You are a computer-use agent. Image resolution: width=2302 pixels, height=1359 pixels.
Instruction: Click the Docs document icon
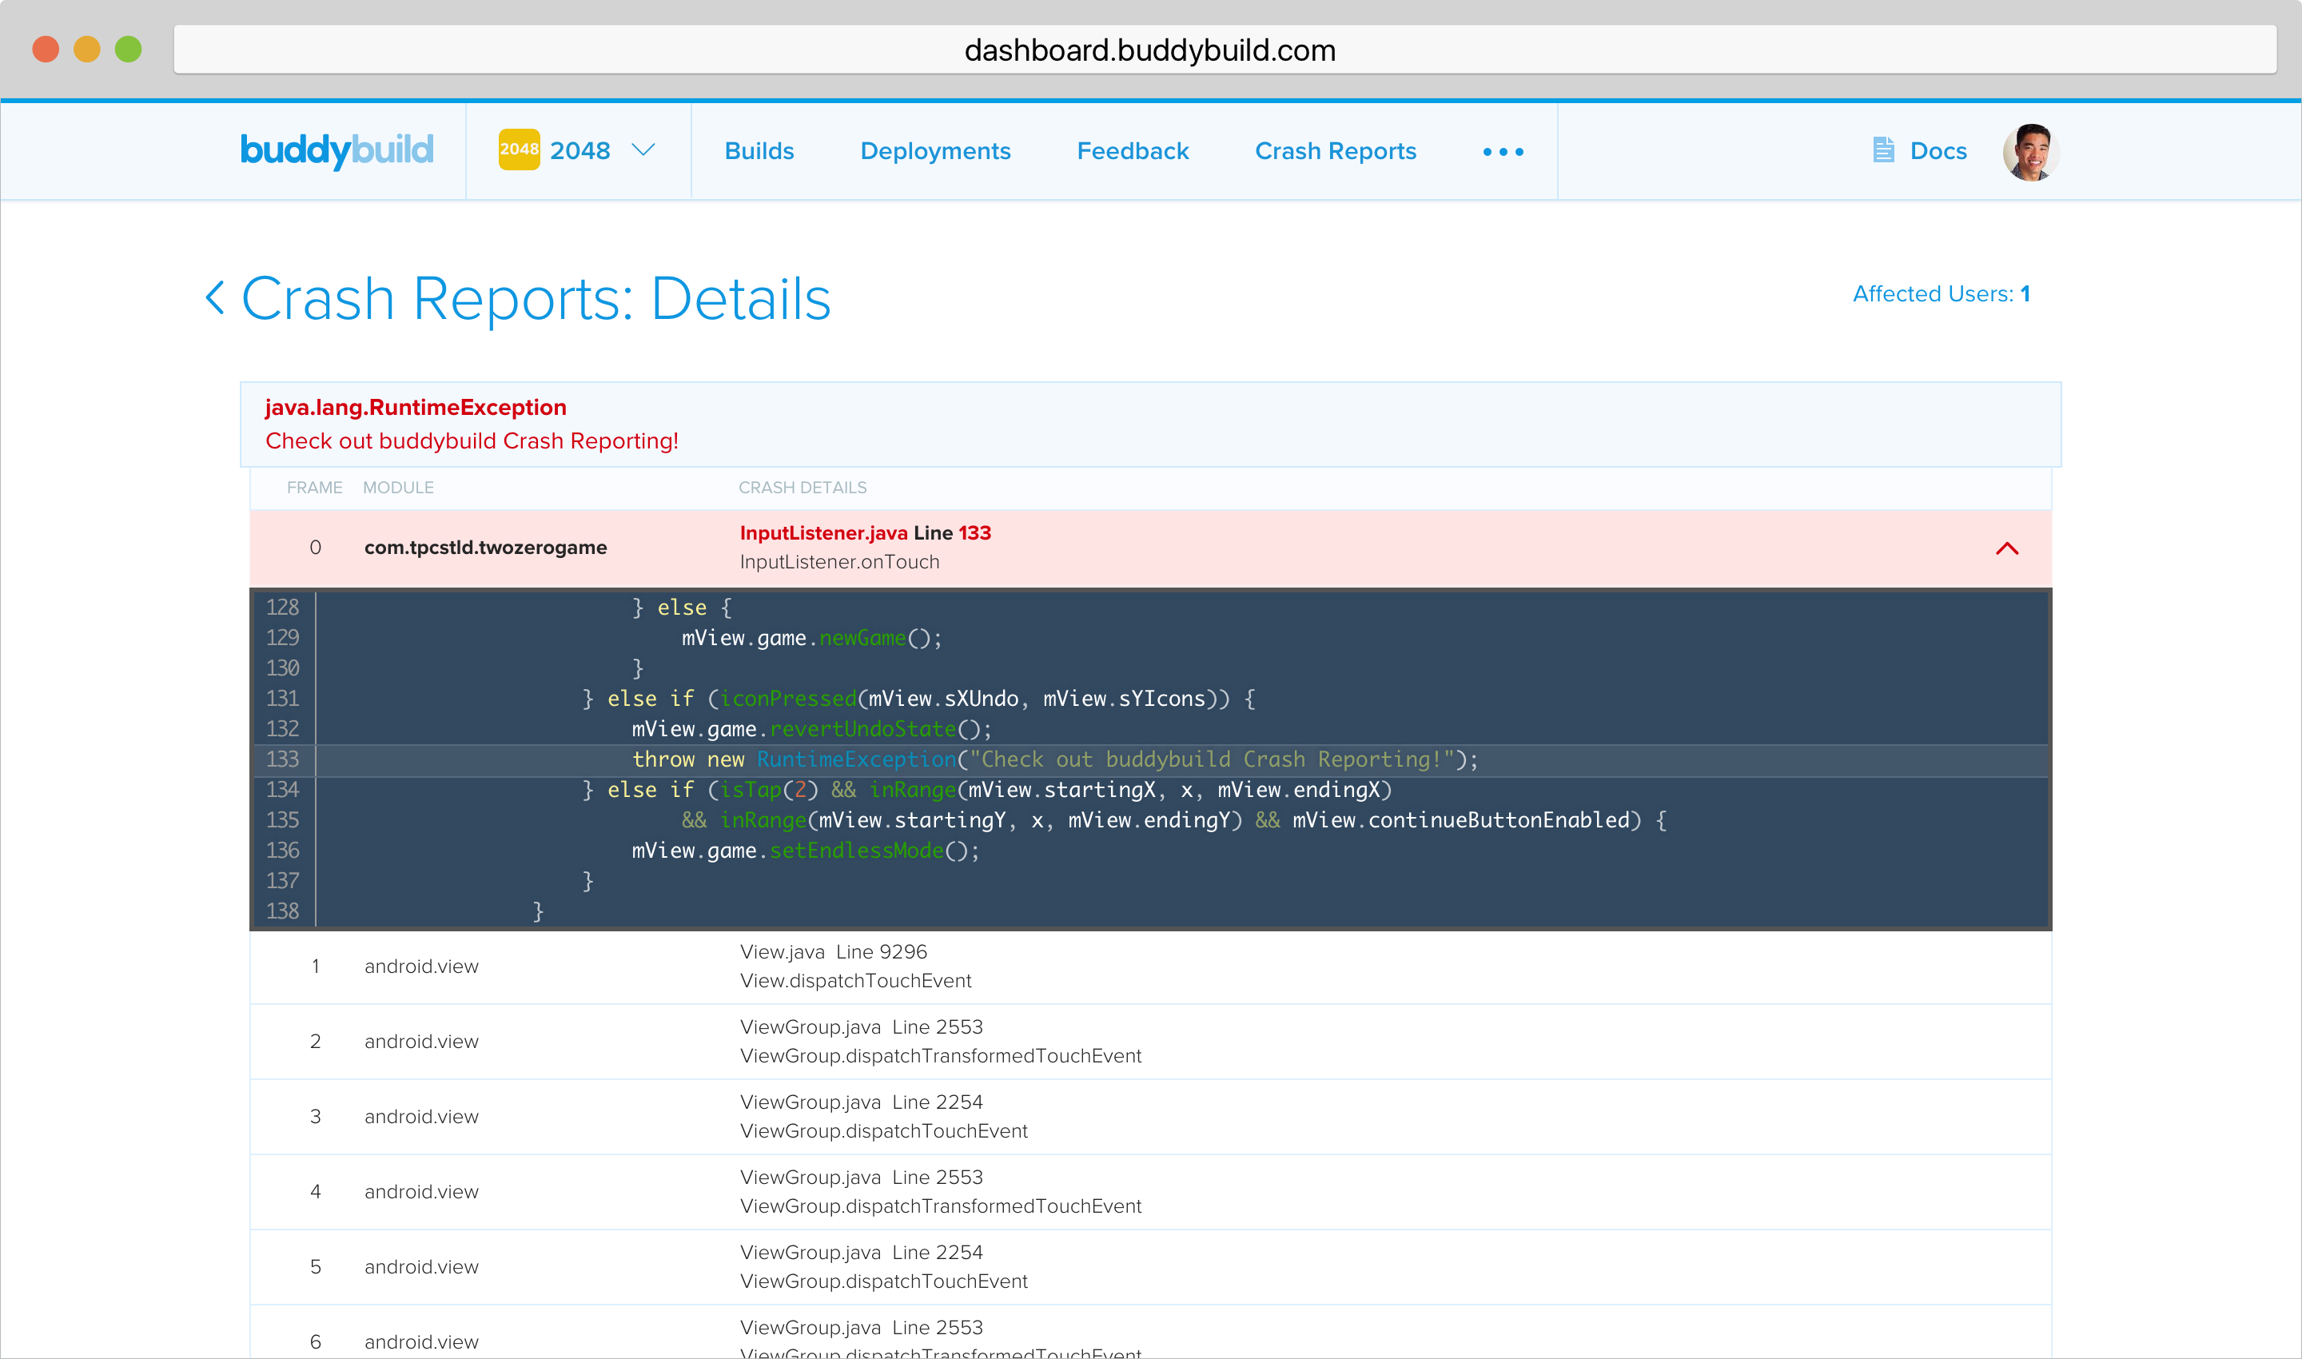(1882, 150)
